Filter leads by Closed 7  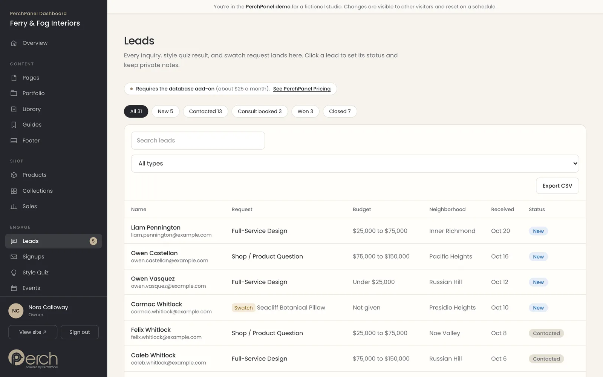[x=340, y=111]
